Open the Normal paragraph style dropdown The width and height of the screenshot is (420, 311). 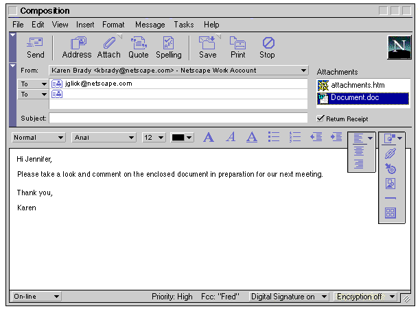pos(39,137)
